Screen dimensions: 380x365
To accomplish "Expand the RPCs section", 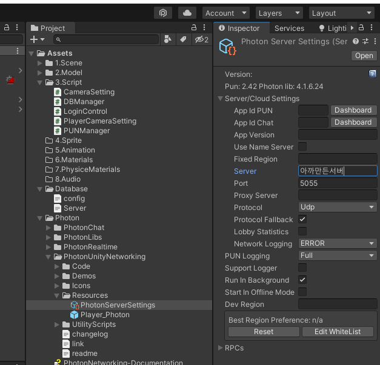I will [220, 348].
